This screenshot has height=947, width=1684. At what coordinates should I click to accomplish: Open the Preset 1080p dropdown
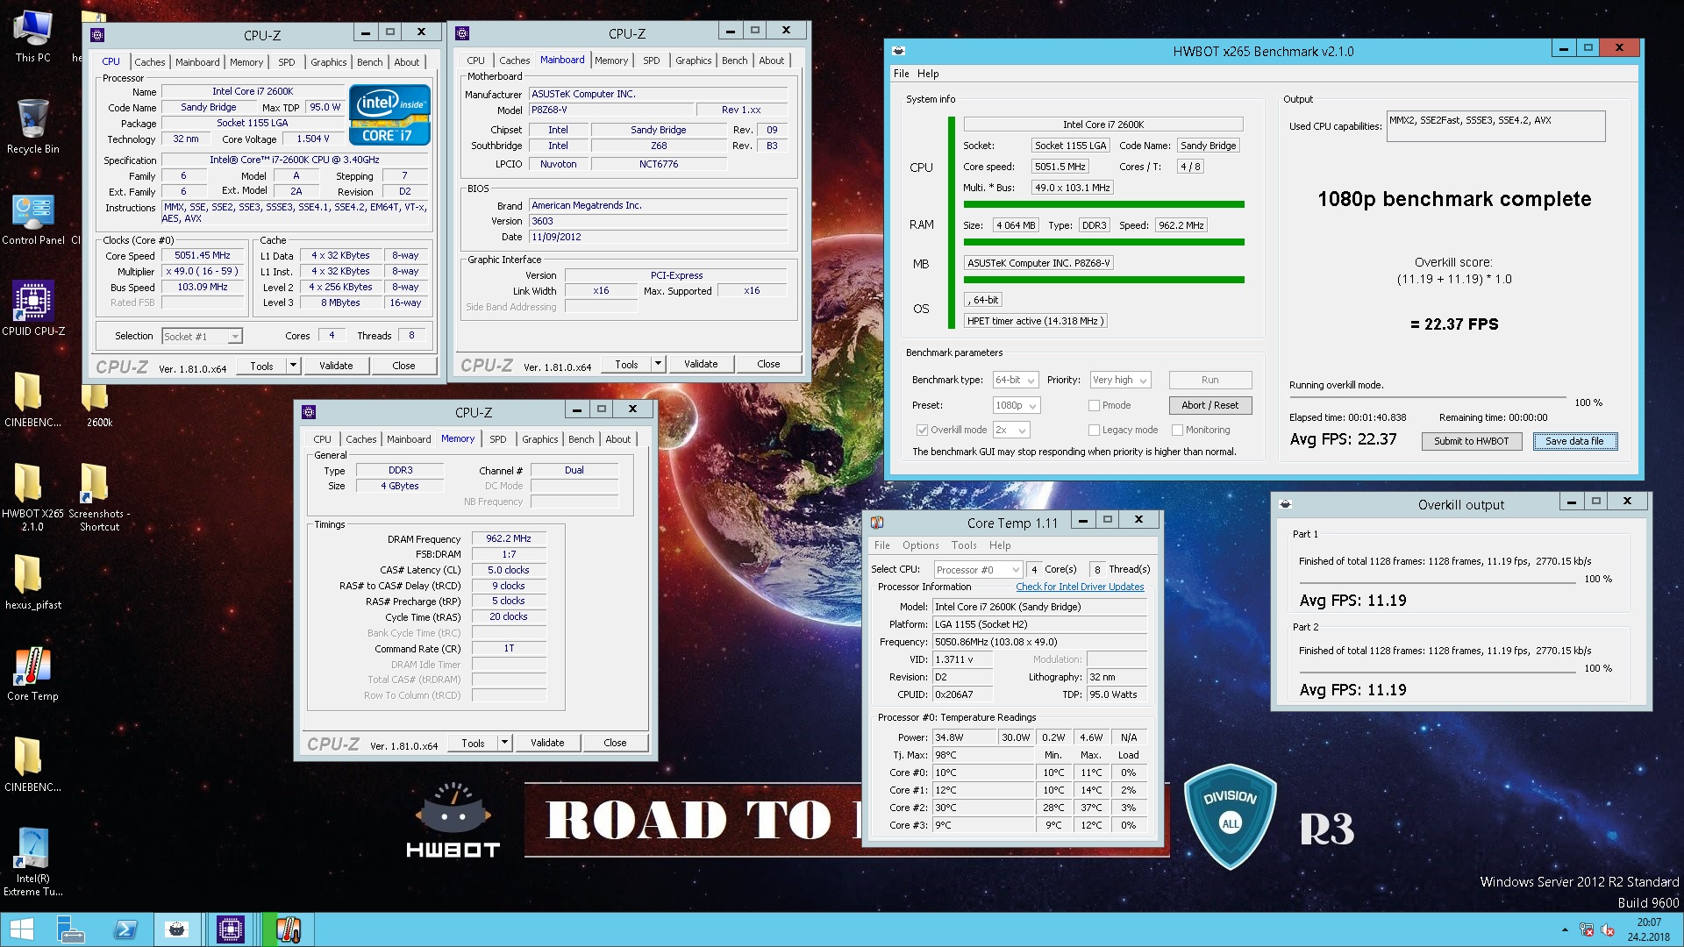[x=1017, y=405]
